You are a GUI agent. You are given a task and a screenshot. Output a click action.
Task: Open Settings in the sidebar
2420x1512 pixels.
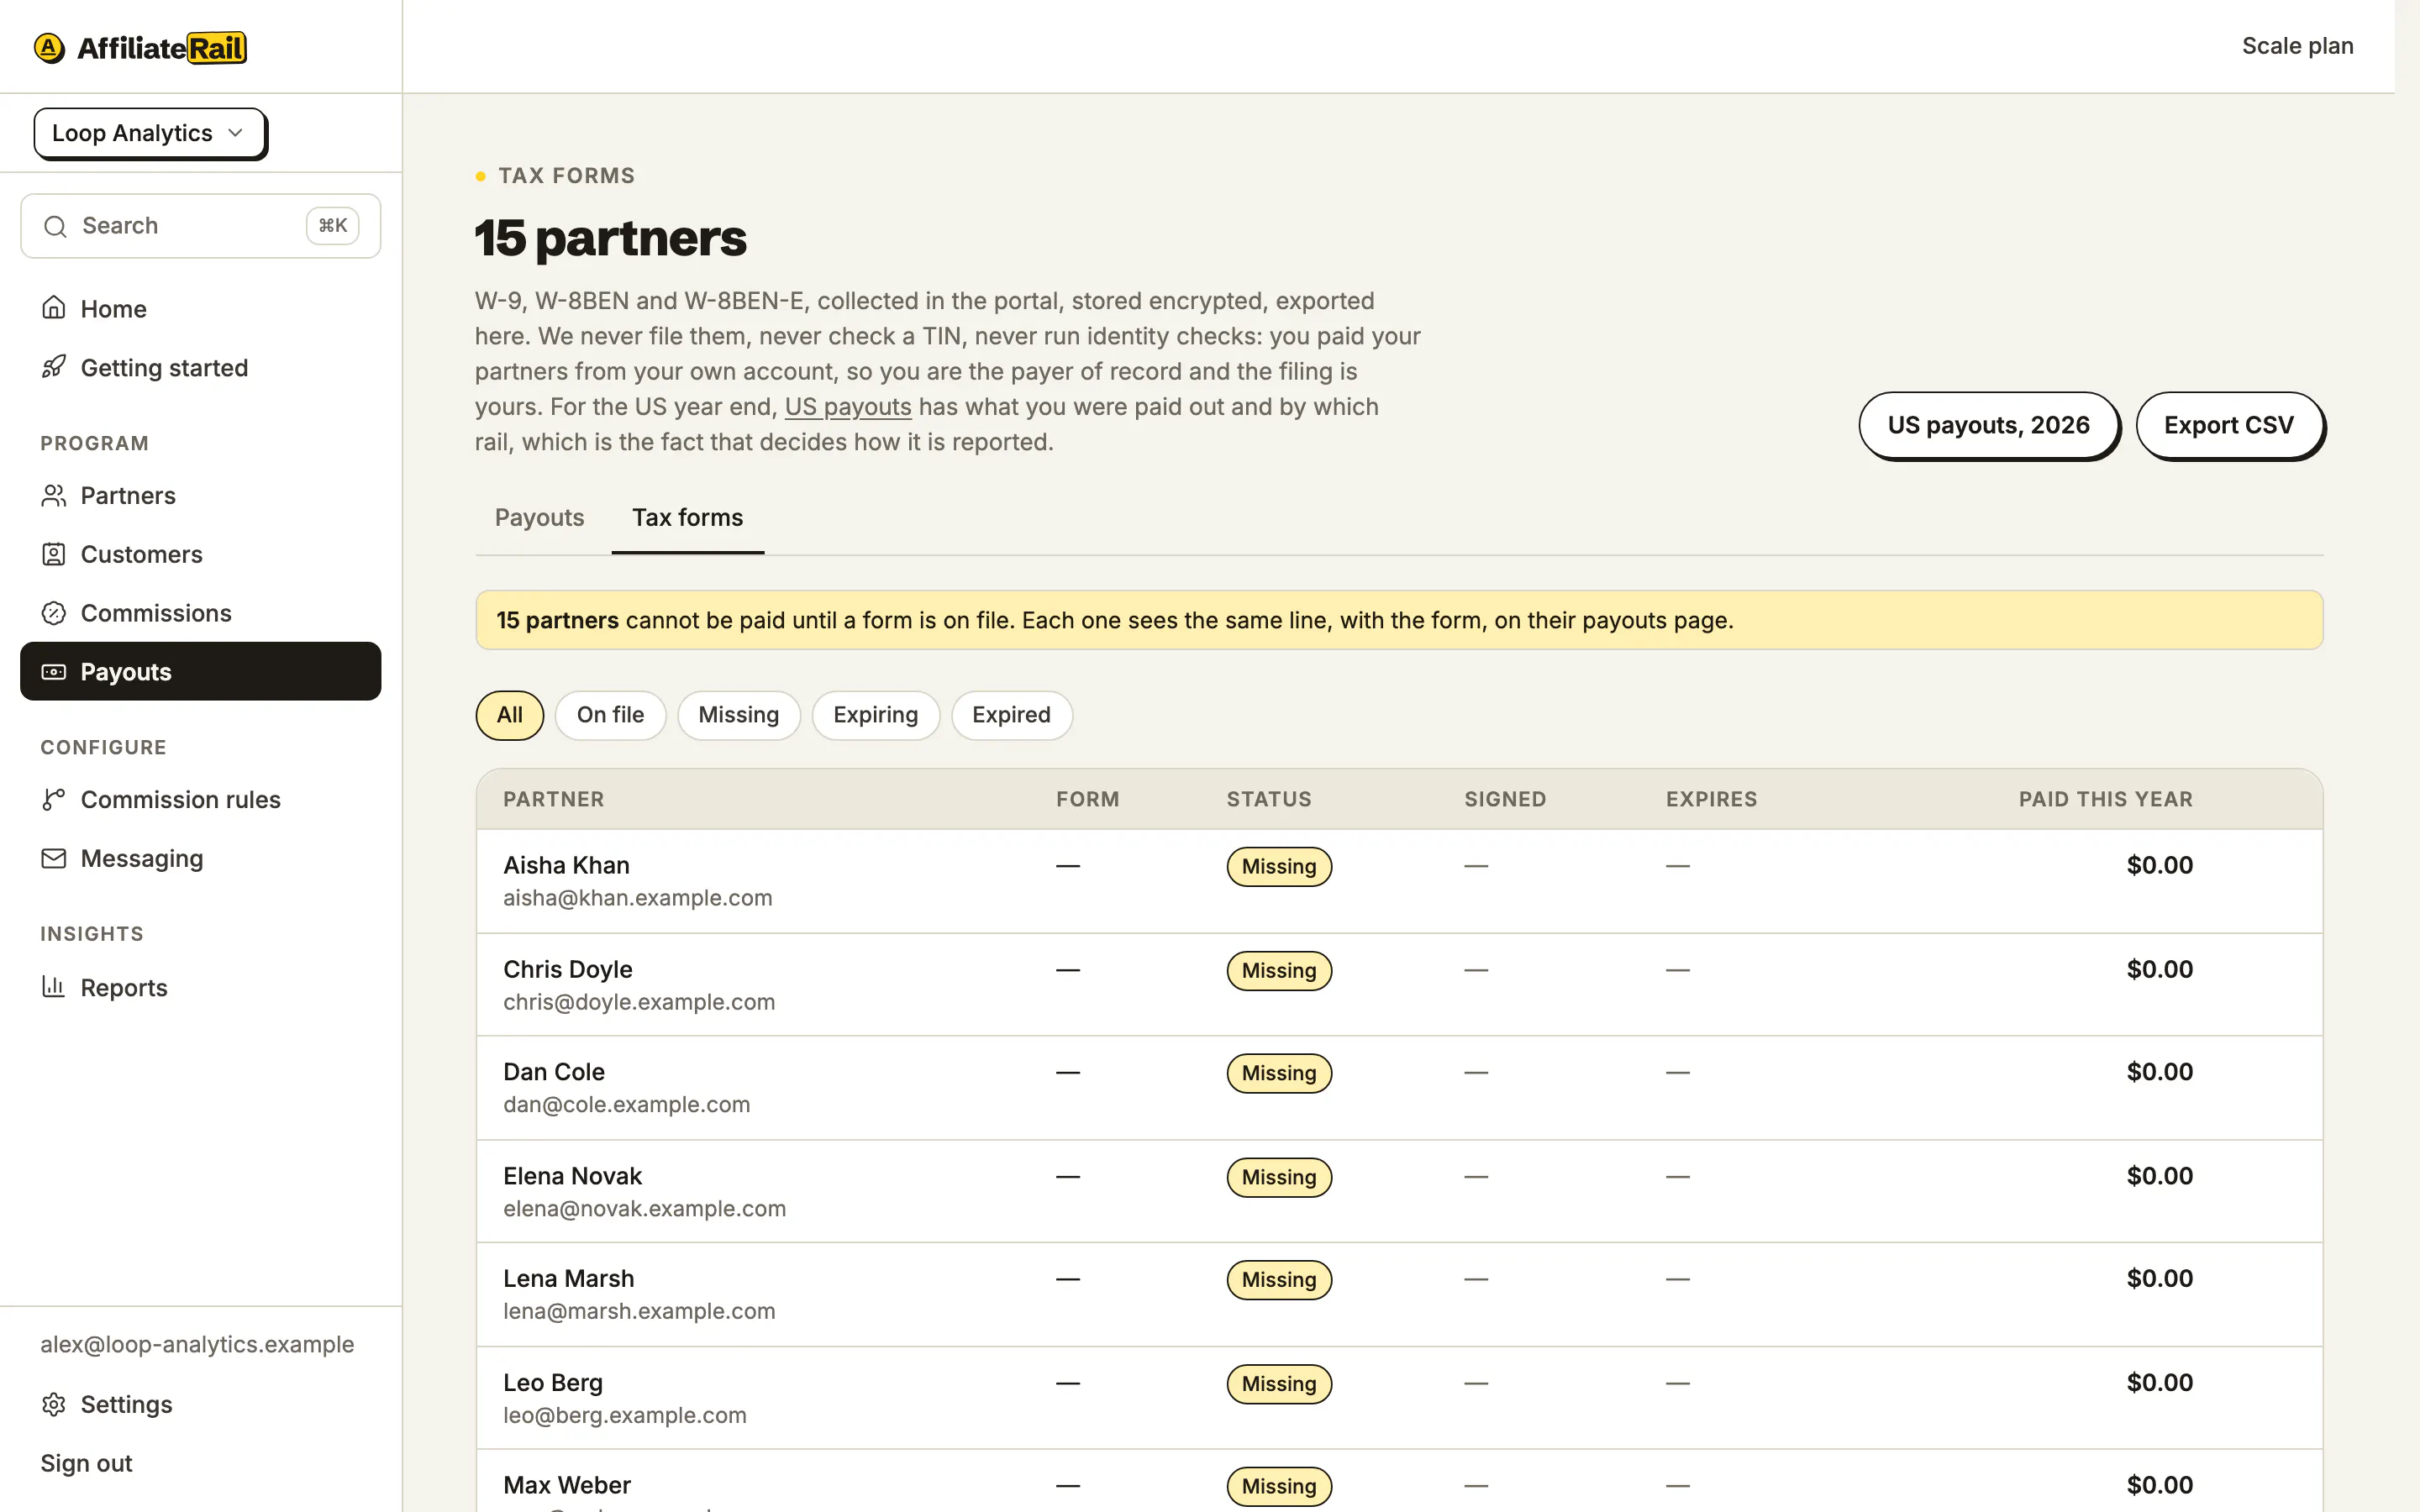[x=200, y=1404]
